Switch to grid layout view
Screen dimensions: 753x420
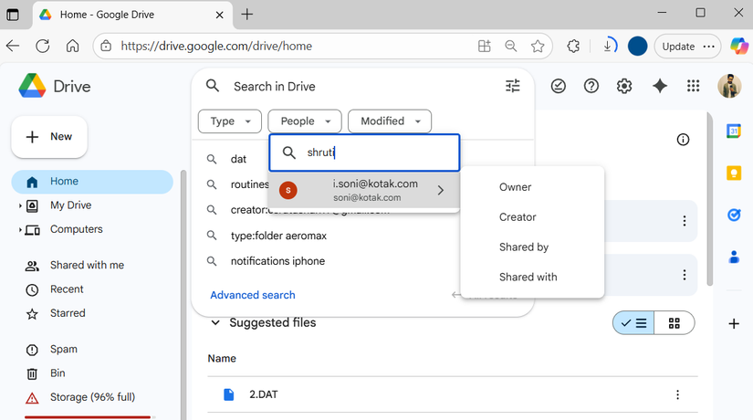675,323
